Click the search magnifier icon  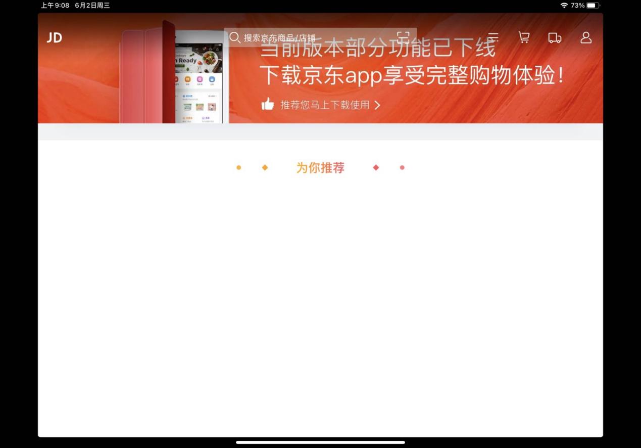click(234, 37)
